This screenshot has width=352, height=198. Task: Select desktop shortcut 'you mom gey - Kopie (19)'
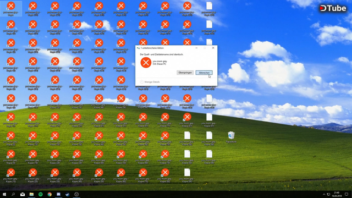pos(33,157)
